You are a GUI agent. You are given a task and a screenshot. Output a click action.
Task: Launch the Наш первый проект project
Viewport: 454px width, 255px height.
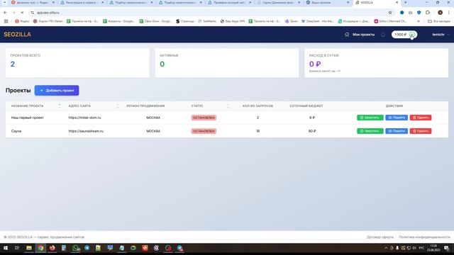click(370, 118)
